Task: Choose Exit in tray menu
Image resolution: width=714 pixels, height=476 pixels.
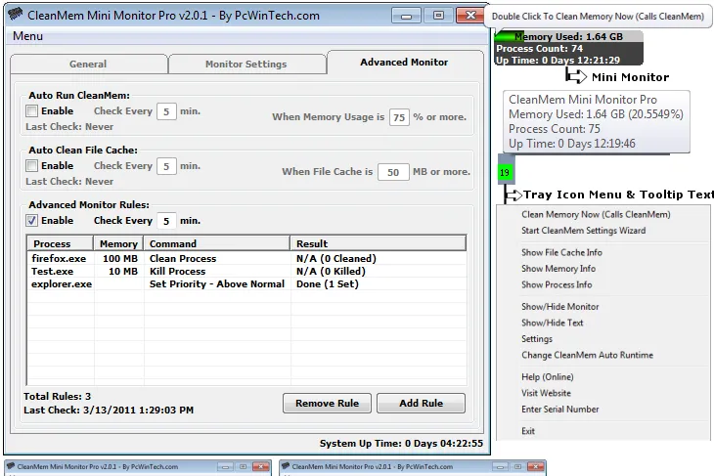Action: coord(528,431)
